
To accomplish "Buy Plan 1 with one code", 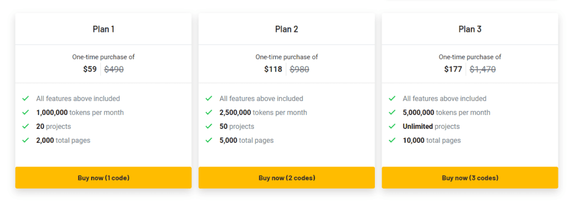I will tap(104, 177).
